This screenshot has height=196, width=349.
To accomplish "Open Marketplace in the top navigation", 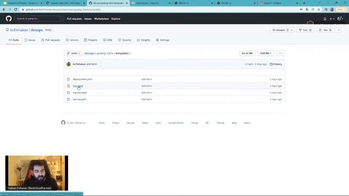I will click(x=101, y=19).
